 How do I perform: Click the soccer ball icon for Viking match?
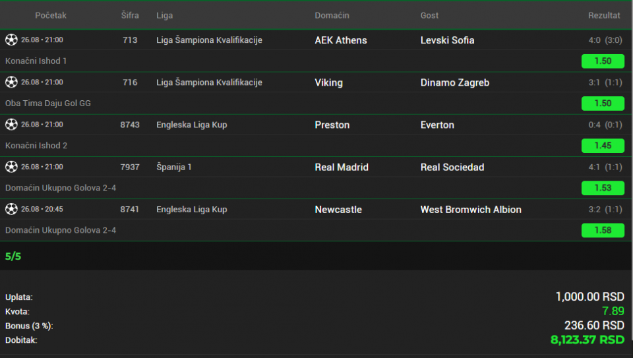[11, 82]
